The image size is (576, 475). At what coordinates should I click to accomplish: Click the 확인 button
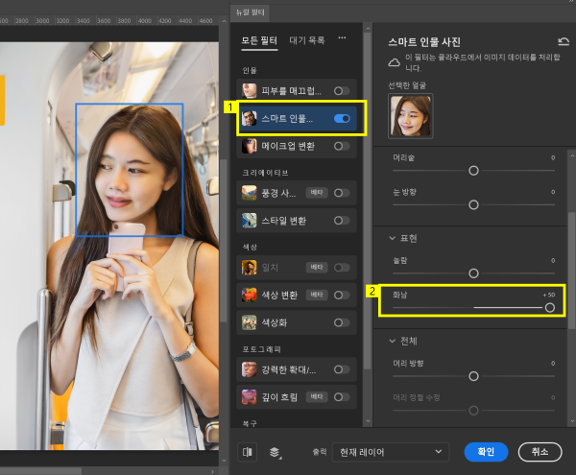pyautogui.click(x=486, y=452)
